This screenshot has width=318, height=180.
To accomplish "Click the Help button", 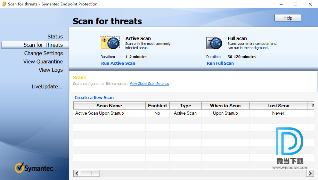I will pos(288,18).
